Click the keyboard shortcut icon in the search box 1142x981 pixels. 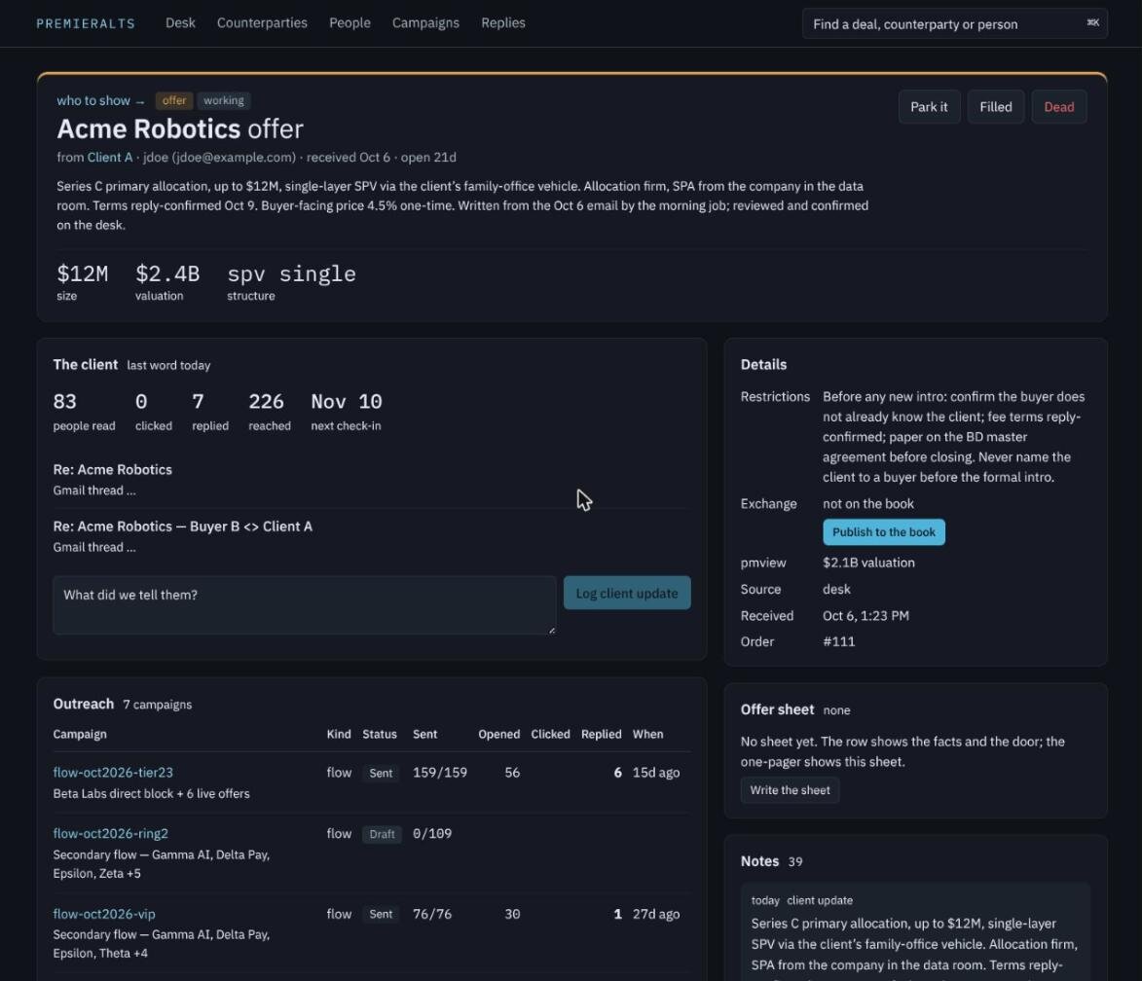(x=1092, y=23)
